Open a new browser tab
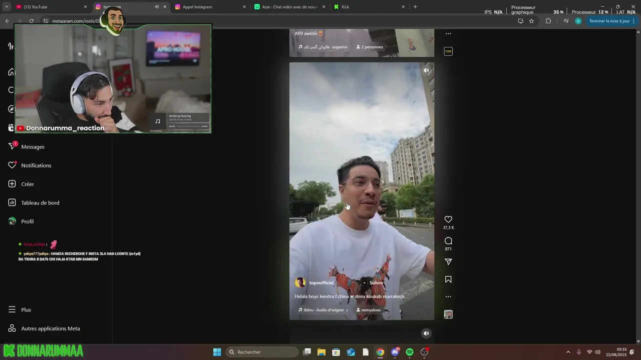The image size is (641, 360). point(415,7)
